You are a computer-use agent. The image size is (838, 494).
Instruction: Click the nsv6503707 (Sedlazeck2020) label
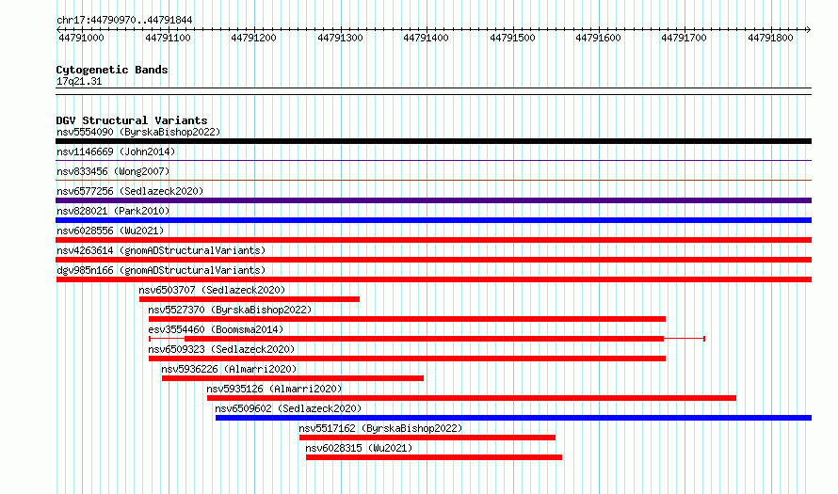(x=212, y=290)
